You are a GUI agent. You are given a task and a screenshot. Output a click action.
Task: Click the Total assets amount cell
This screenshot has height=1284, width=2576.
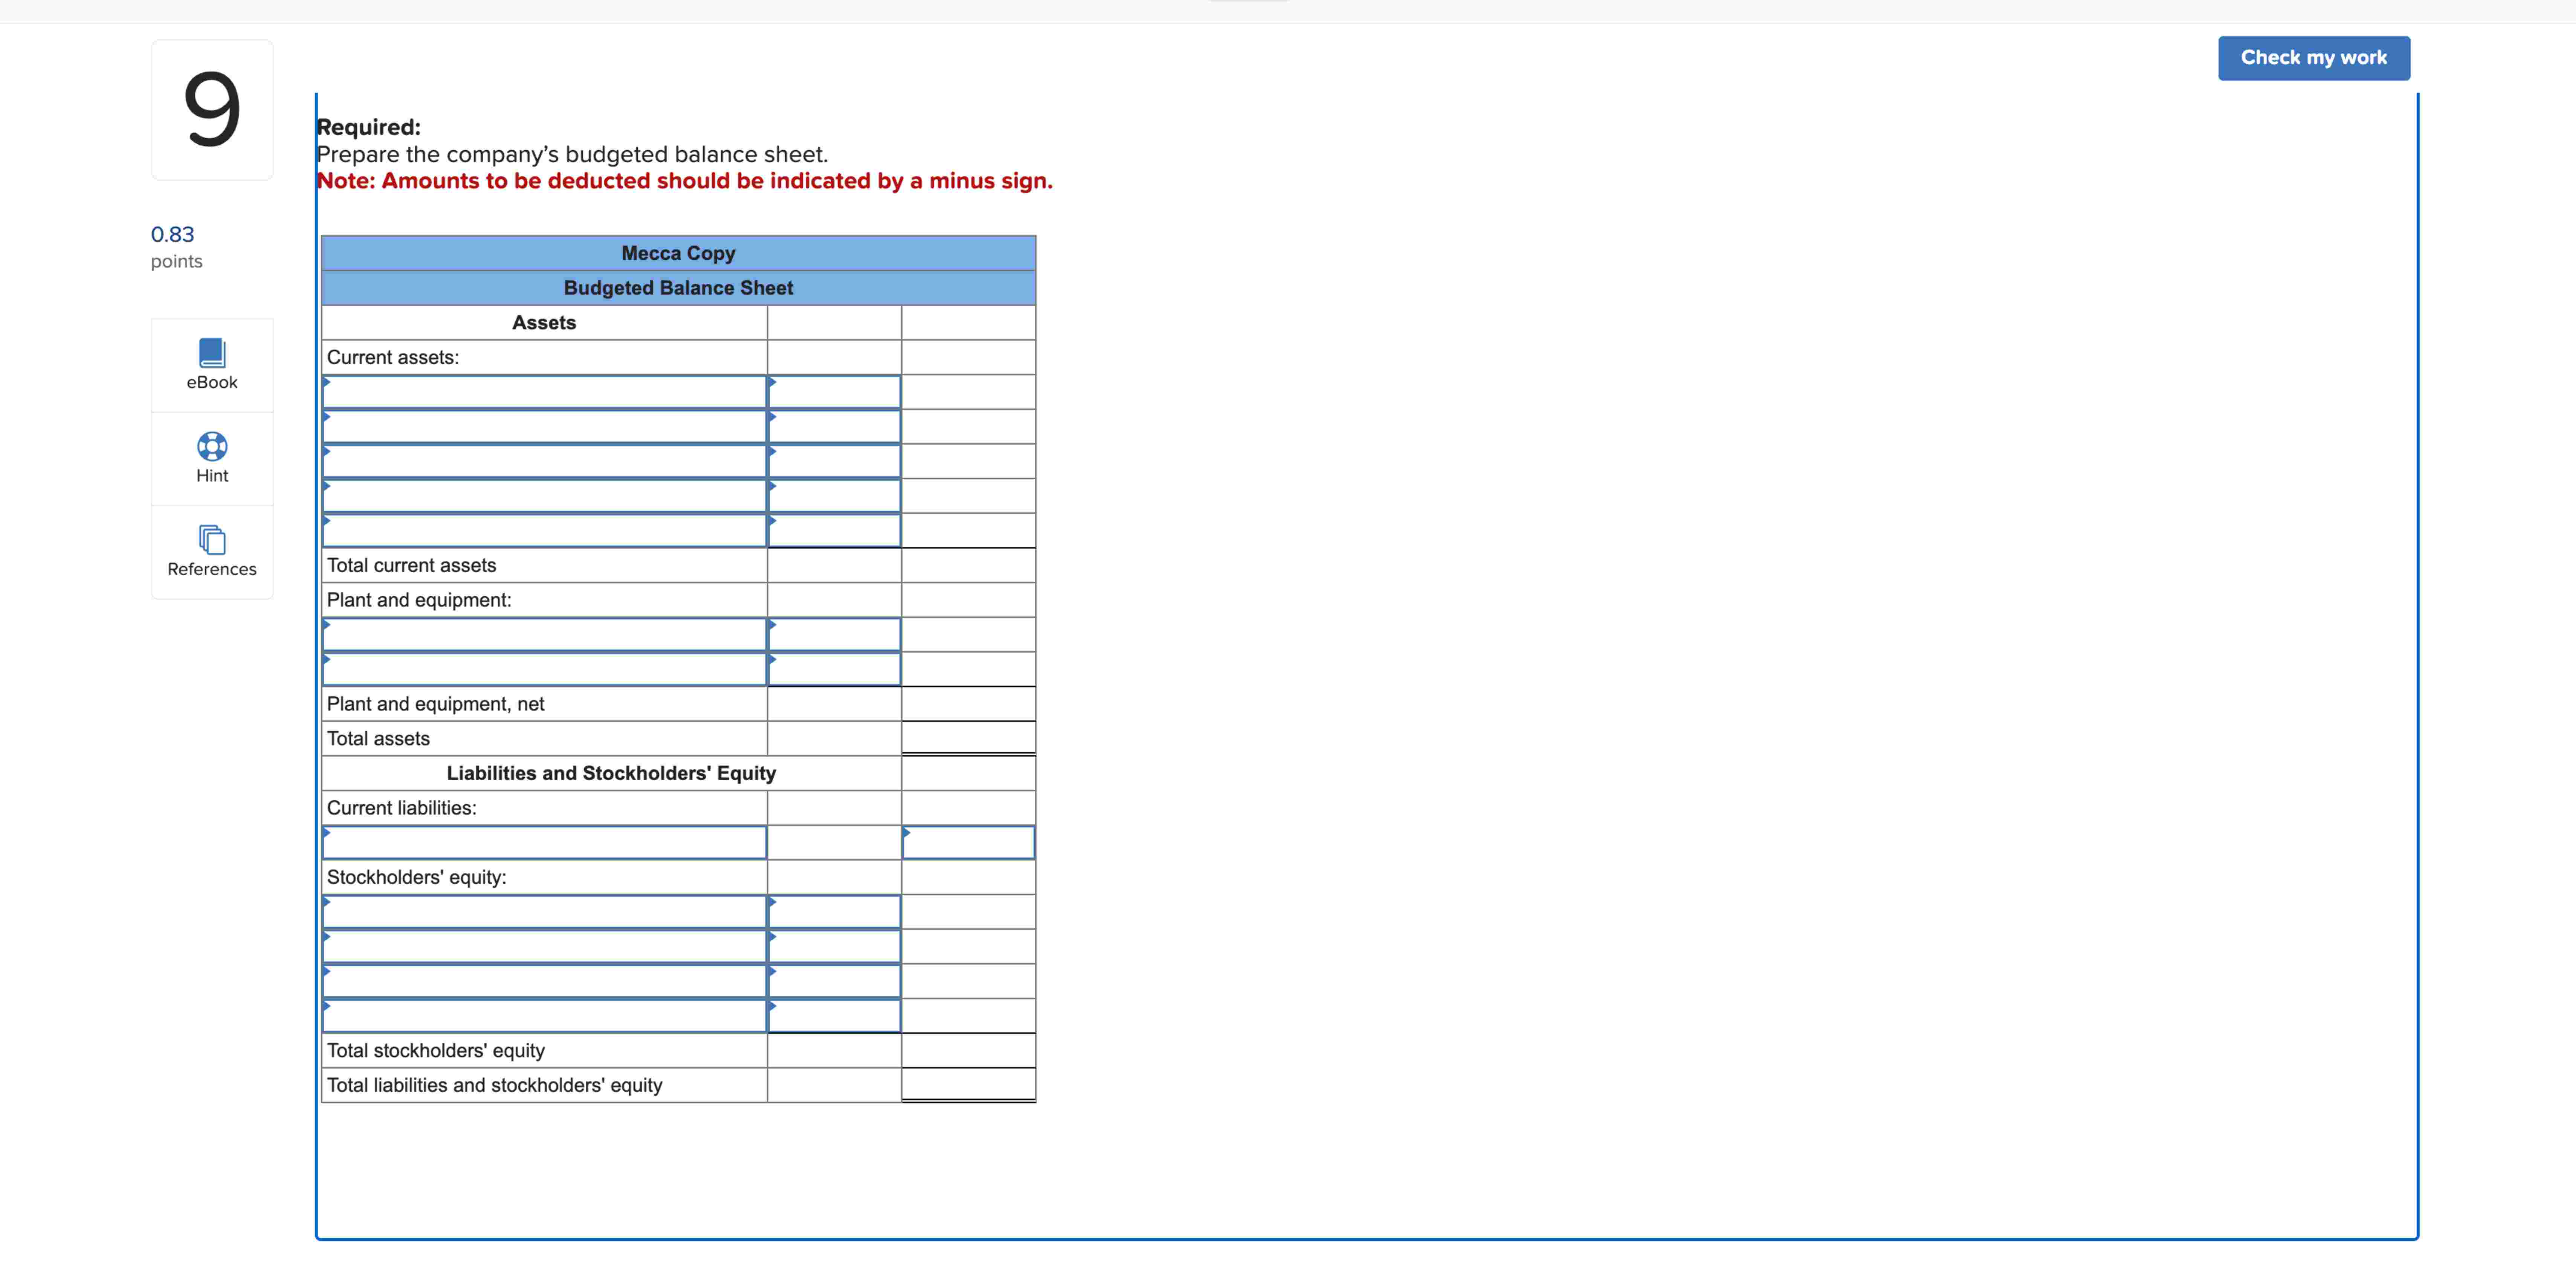968,739
